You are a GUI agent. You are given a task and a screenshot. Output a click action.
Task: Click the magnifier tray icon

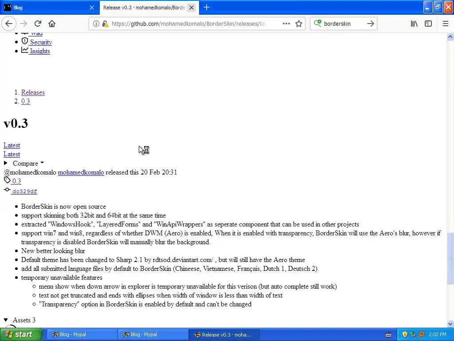coord(421,334)
